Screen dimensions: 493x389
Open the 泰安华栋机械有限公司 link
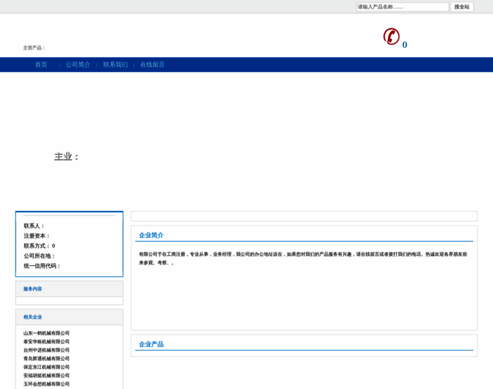click(47, 342)
